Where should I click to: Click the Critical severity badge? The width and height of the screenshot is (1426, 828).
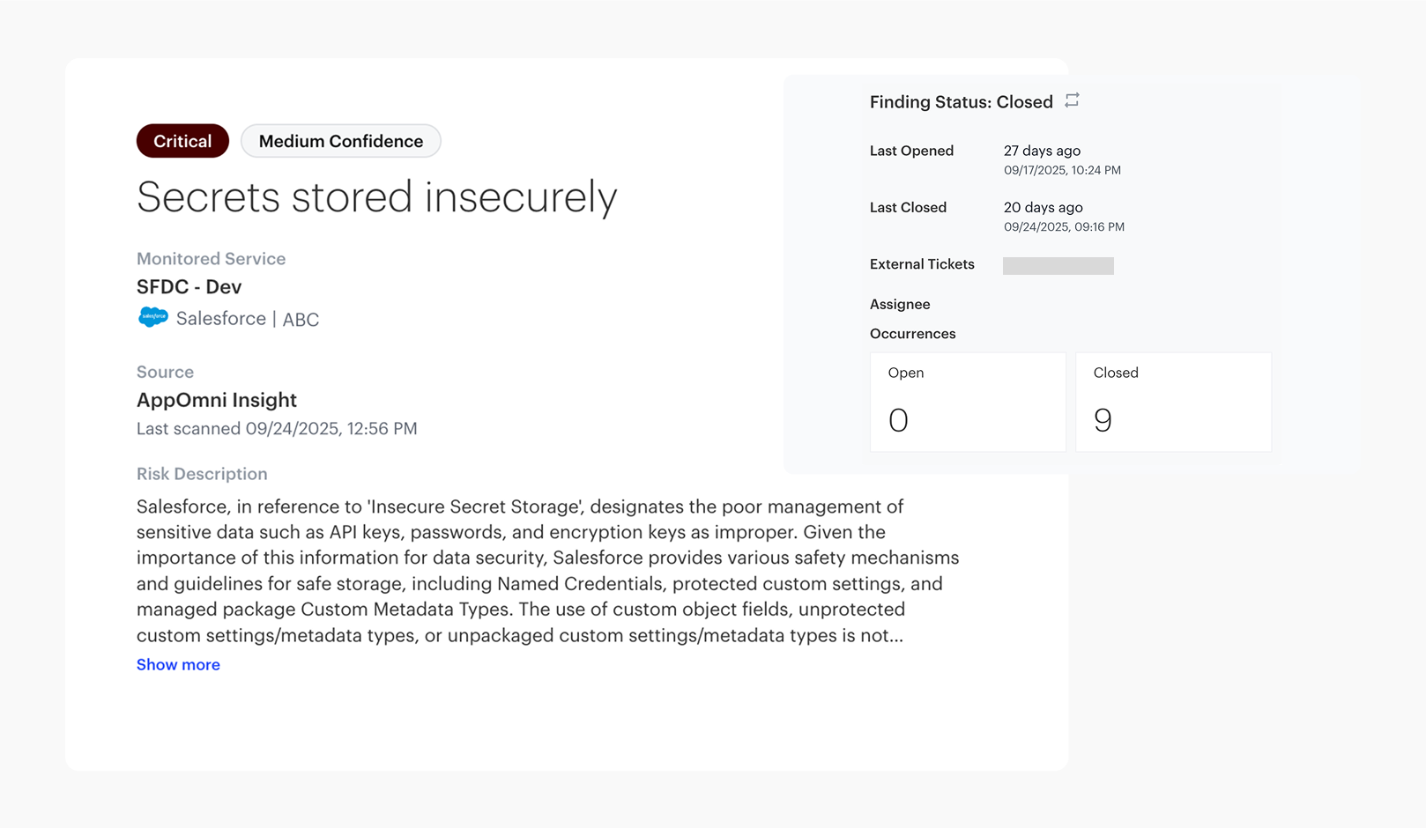182,141
